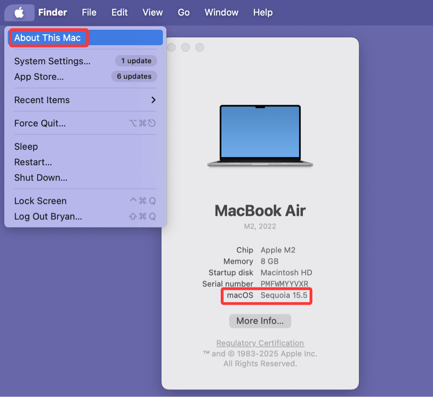Click the 1 update badge
This screenshot has height=397, width=433.
click(136, 61)
